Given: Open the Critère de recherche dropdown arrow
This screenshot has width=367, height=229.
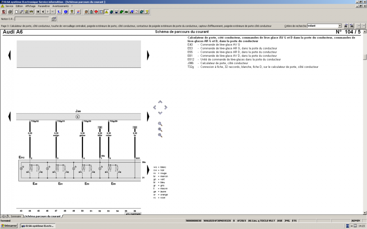Looking at the screenshot, I should tap(340, 26).
